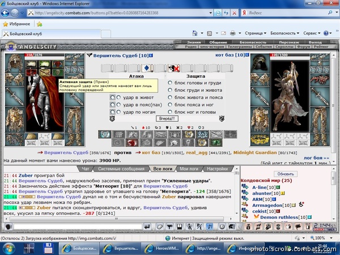
Task: Click the scroll slot marked with red X
Action: point(174,68)
